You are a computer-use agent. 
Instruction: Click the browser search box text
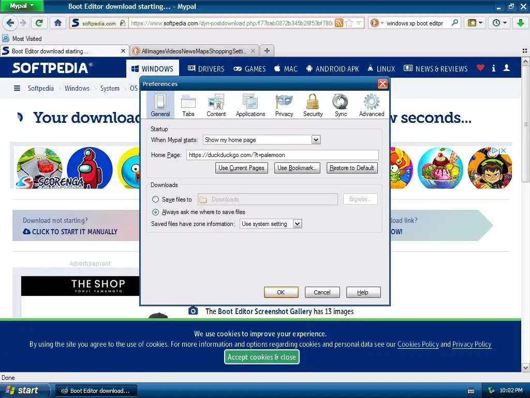[x=415, y=23]
